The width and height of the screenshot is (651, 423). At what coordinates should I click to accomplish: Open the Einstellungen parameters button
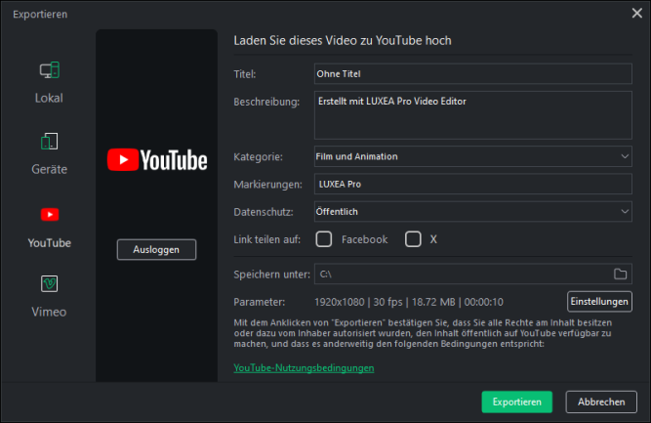(x=599, y=302)
